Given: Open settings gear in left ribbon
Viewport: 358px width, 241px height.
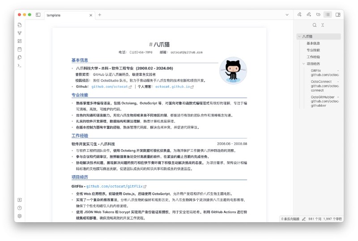Looking at the screenshot, I should tap(19, 216).
